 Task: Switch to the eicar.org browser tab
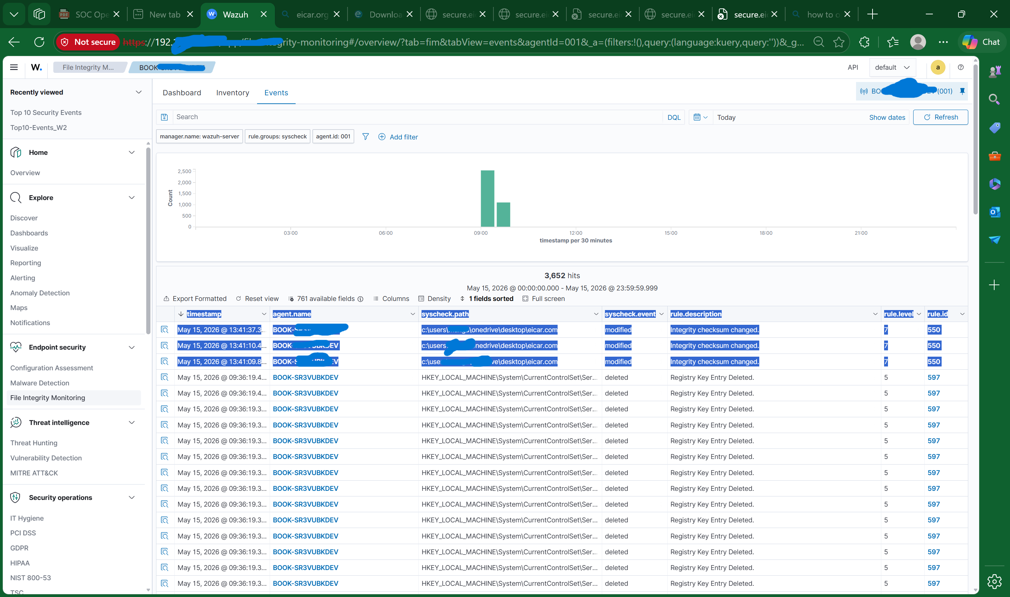click(311, 14)
